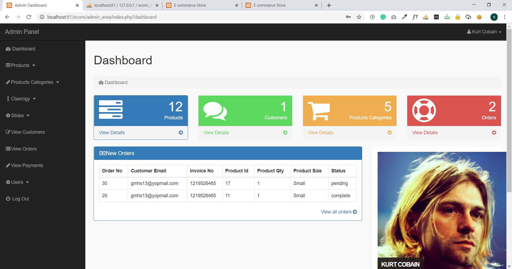Image resolution: width=512 pixels, height=269 pixels.
Task: Switch to the second E commerce Store tab
Action: pos(202,5)
